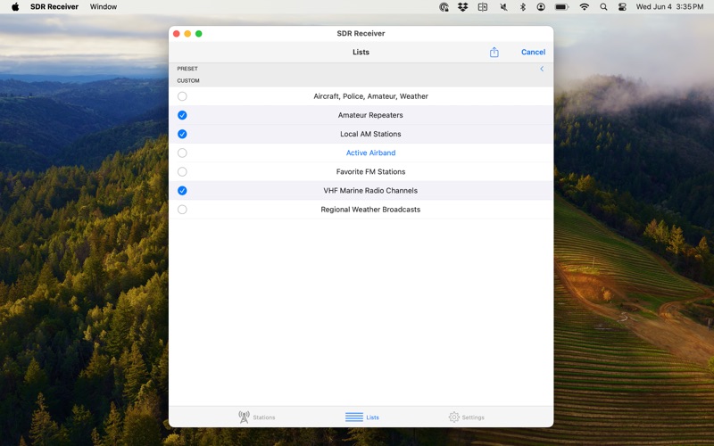Click the Regional Weather Broadcasts text

pos(370,210)
